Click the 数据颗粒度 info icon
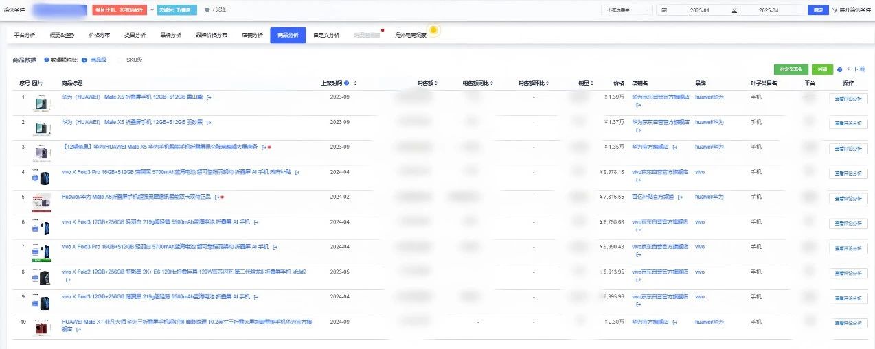 pos(47,60)
